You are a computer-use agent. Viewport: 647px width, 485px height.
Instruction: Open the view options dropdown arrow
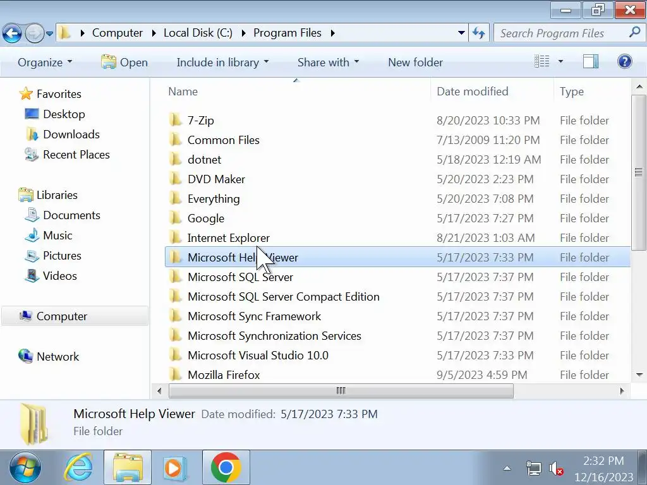tap(560, 61)
